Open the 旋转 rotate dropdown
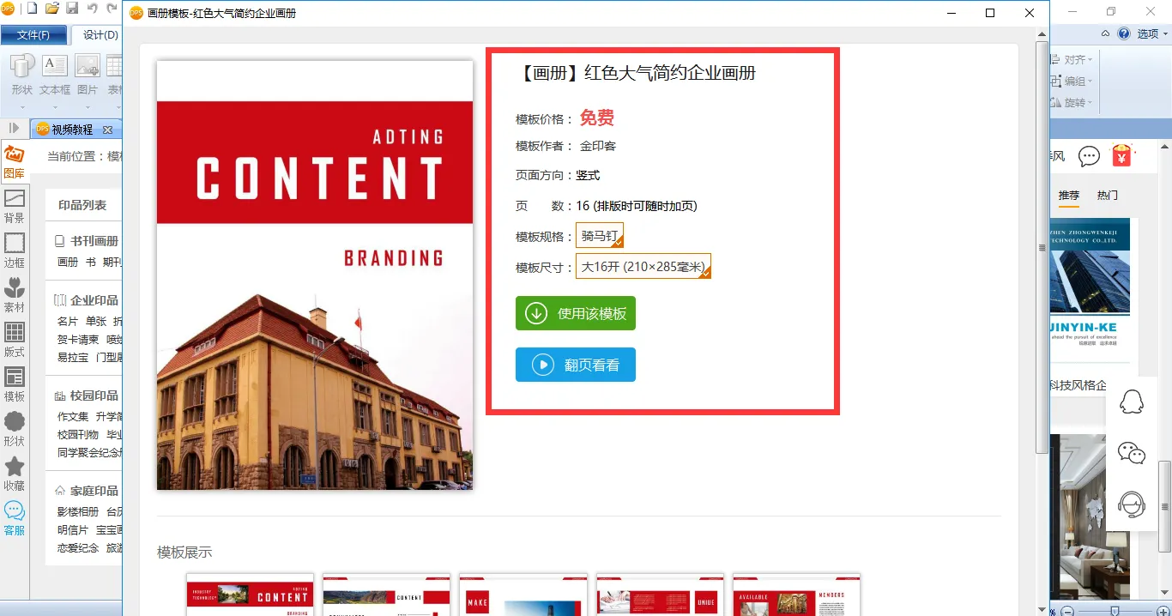The width and height of the screenshot is (1172, 616). pyautogui.click(x=1072, y=103)
